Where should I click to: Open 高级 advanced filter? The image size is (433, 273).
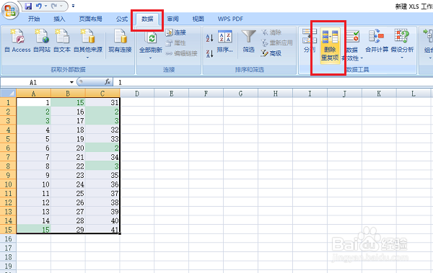(x=271, y=53)
